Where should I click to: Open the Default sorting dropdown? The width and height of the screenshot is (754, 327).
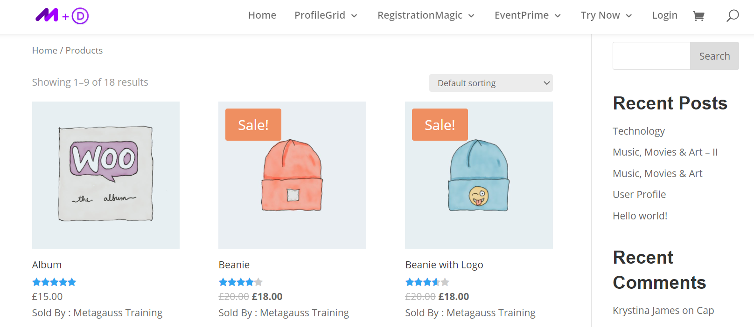(490, 82)
